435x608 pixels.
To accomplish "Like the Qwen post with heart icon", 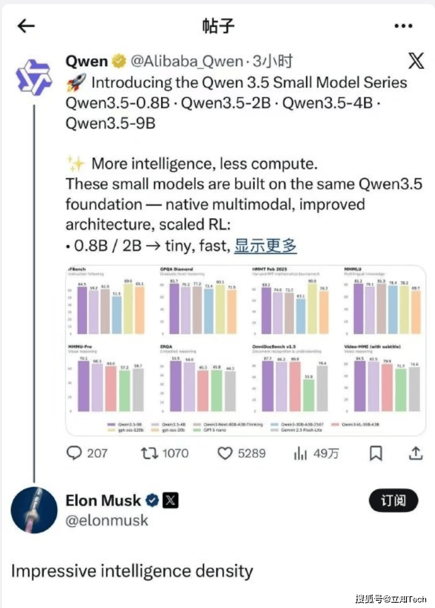I will [225, 454].
